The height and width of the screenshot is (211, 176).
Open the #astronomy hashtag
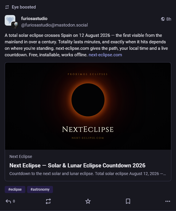pyautogui.click(x=40, y=189)
